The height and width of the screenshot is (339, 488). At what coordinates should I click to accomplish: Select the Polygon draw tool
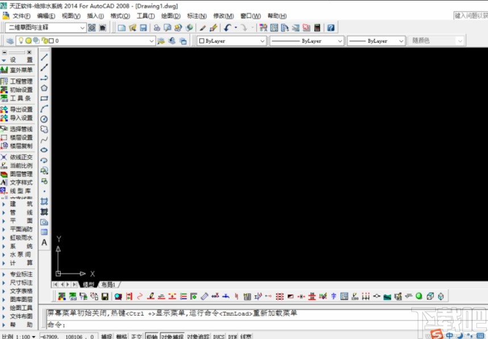pyautogui.click(x=44, y=88)
